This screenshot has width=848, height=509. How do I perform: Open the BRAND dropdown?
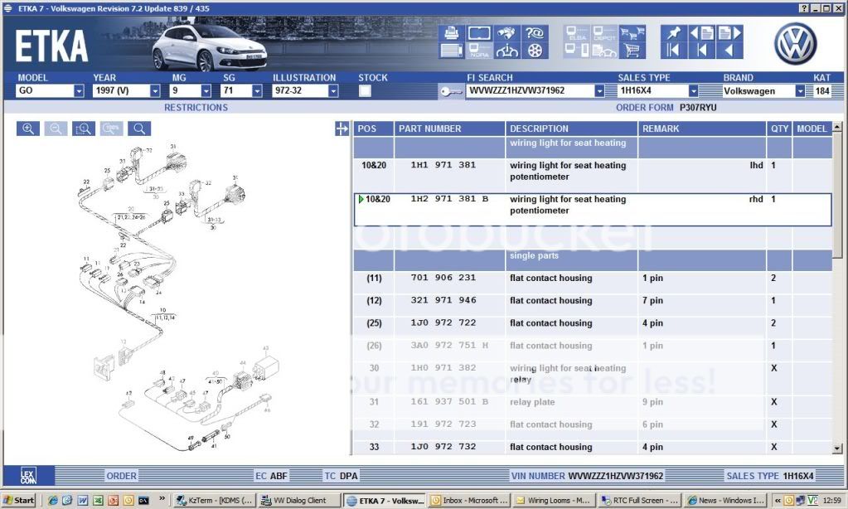800,91
